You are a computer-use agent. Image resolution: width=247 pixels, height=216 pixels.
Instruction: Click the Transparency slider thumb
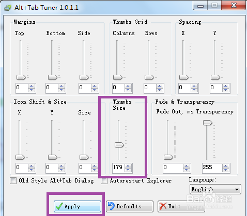[x=208, y=123]
